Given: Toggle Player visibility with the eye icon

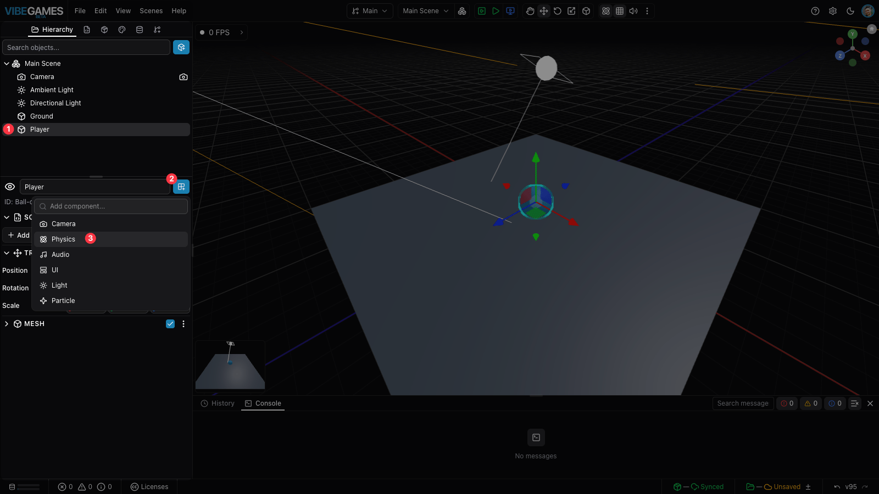Looking at the screenshot, I should pyautogui.click(x=10, y=187).
